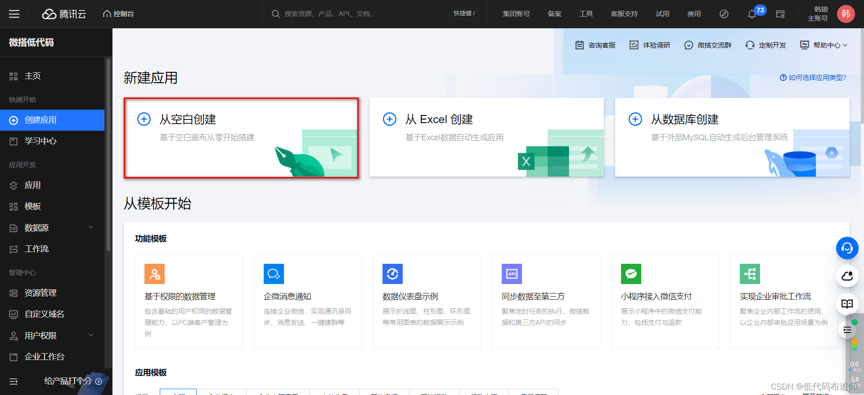Viewport: 864px width, 395px height.
Task: Click the blue chat-bubble 企微消息通知 icon
Action: tap(274, 274)
